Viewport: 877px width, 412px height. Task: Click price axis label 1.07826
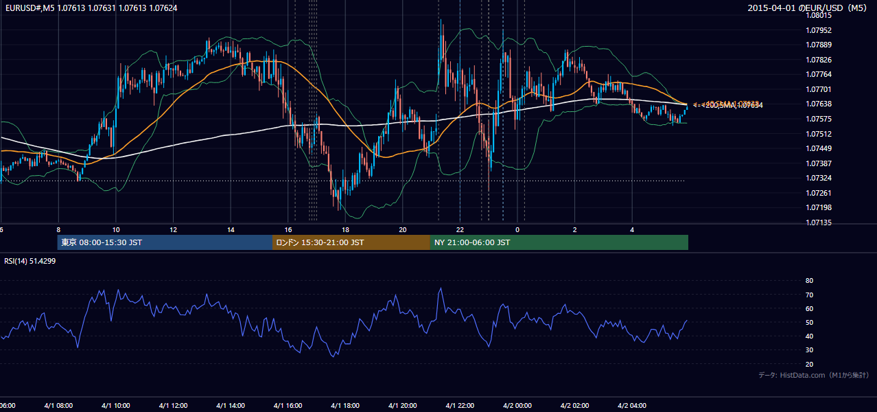pos(819,60)
